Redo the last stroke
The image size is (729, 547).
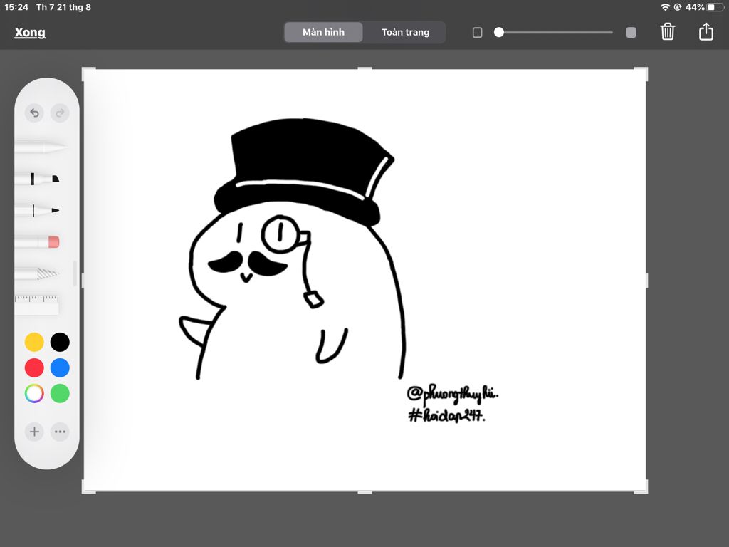(60, 113)
